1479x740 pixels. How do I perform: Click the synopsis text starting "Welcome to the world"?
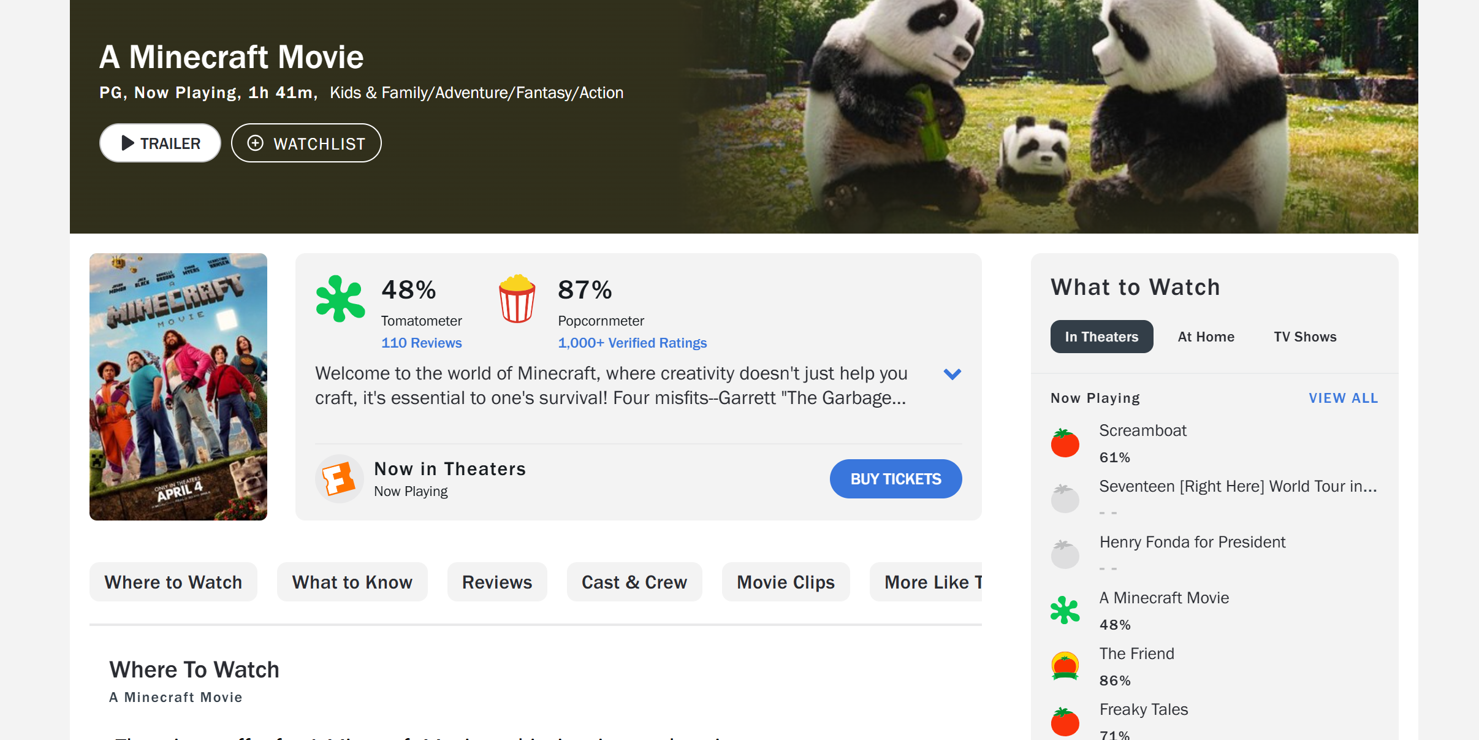[611, 386]
